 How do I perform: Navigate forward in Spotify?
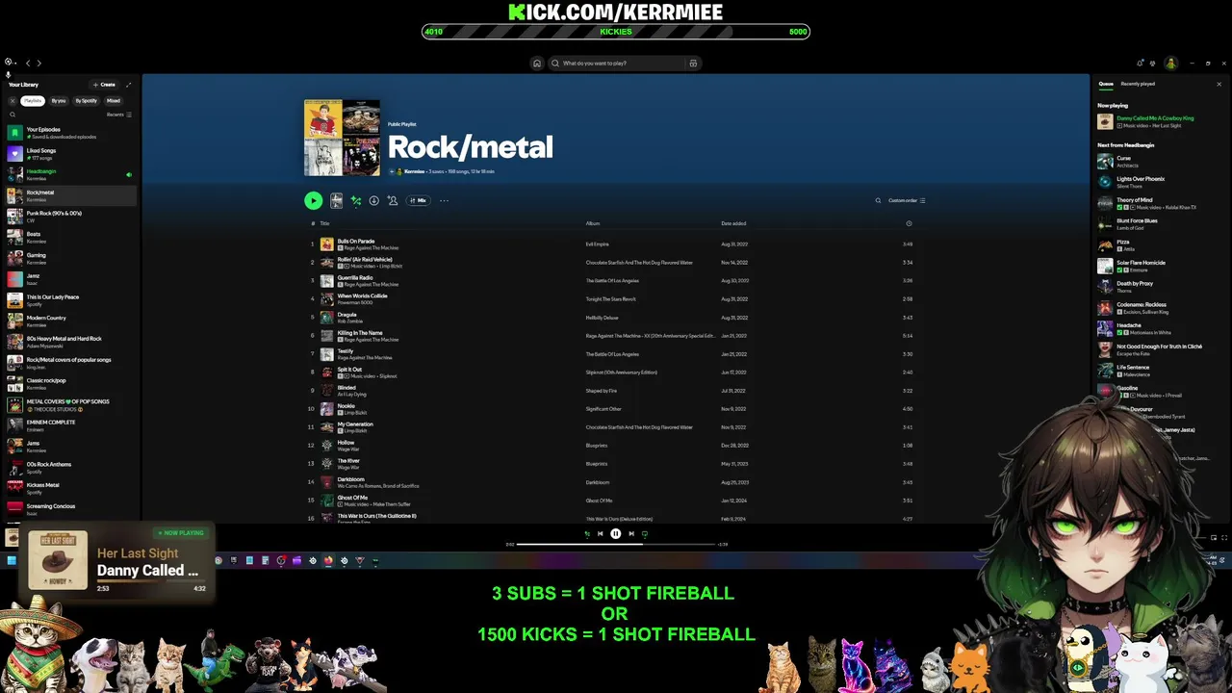pos(38,63)
